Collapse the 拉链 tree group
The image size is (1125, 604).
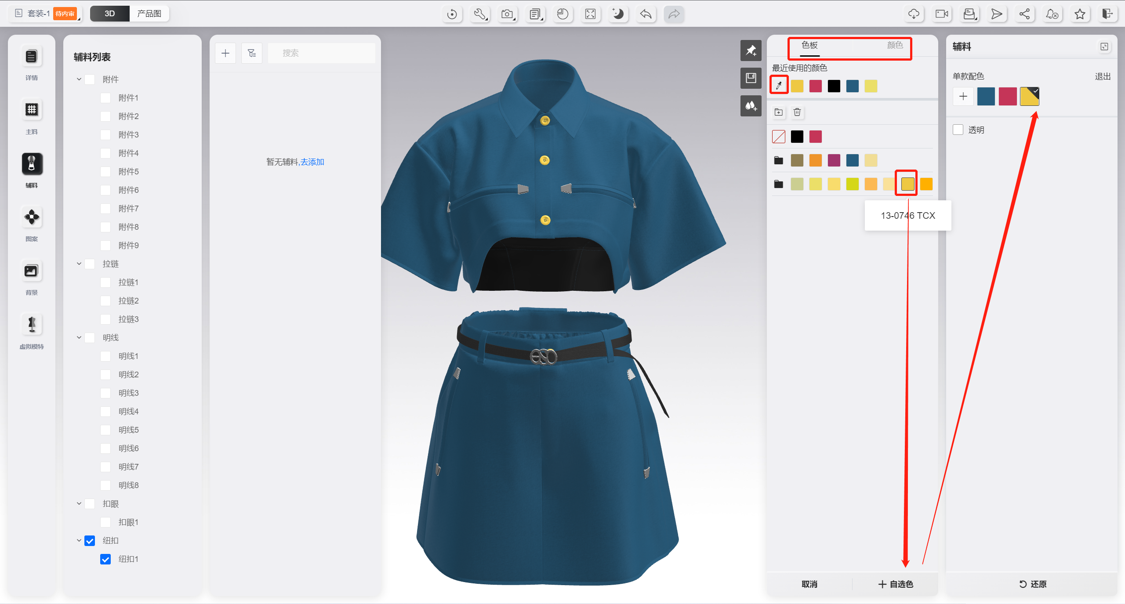coord(79,264)
